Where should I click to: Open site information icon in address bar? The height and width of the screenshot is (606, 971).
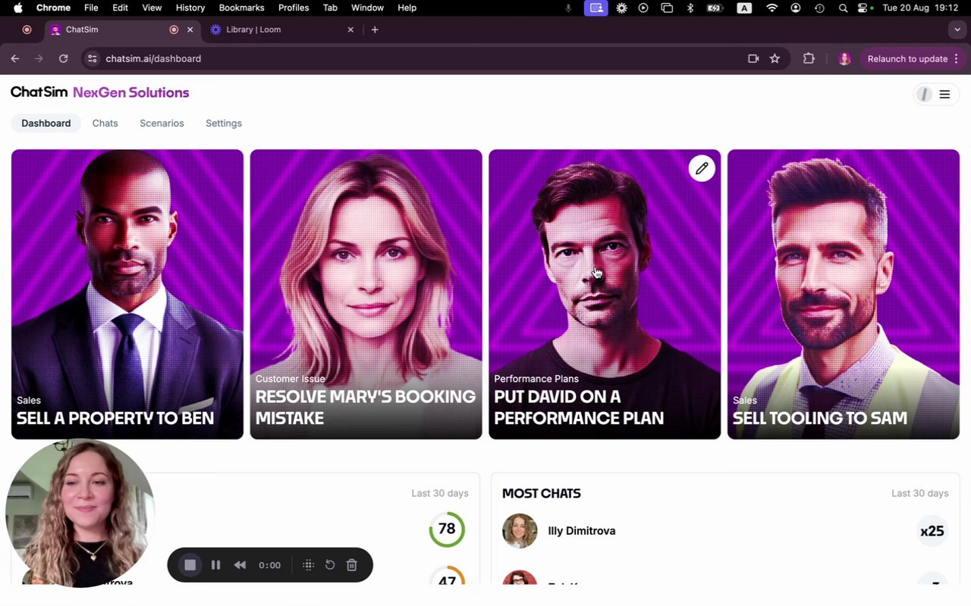(x=92, y=58)
